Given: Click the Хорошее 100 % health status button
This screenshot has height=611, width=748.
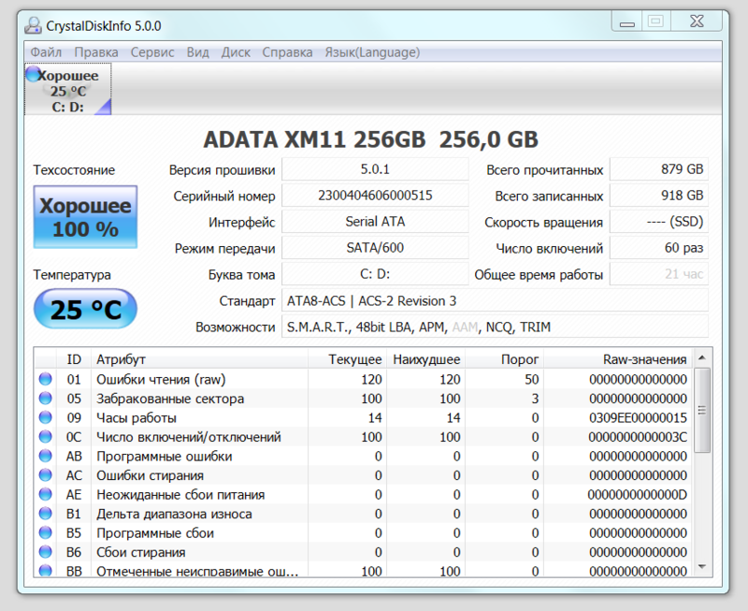Looking at the screenshot, I should click(x=85, y=217).
